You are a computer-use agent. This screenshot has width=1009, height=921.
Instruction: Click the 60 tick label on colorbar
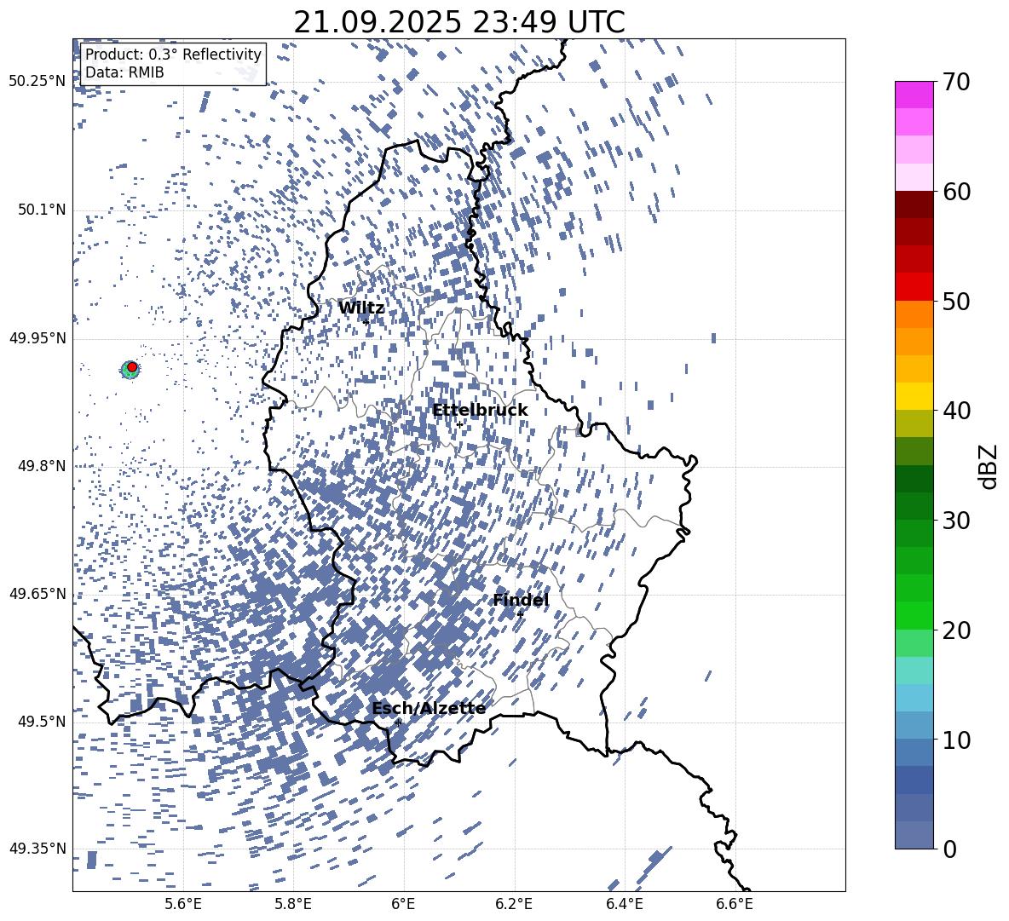(x=956, y=192)
